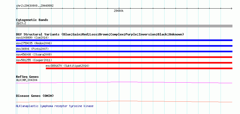This screenshot has width=240, height=114.
Task: Click the ALK|NM_004304 gene label
Action: tap(27, 80)
